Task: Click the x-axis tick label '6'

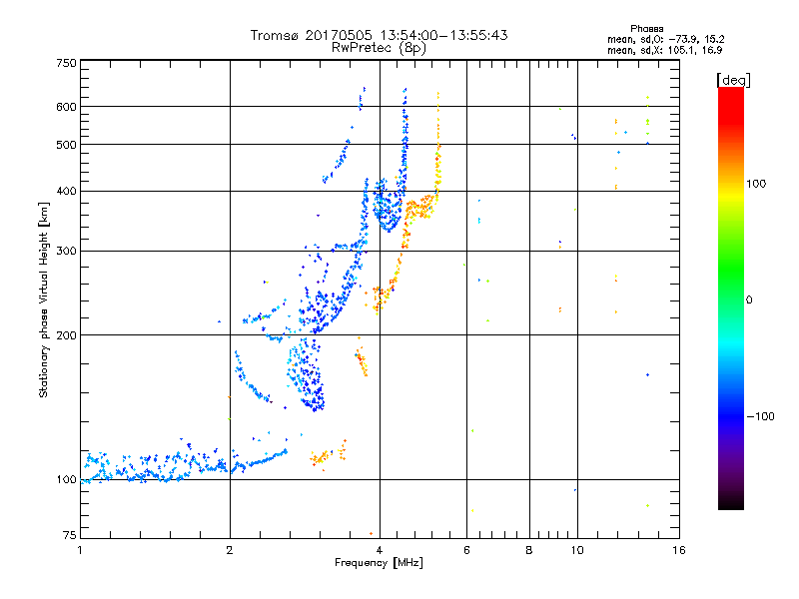Action: (x=466, y=550)
